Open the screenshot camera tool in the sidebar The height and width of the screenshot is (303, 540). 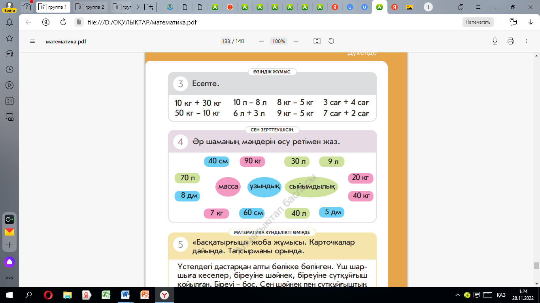(9, 117)
